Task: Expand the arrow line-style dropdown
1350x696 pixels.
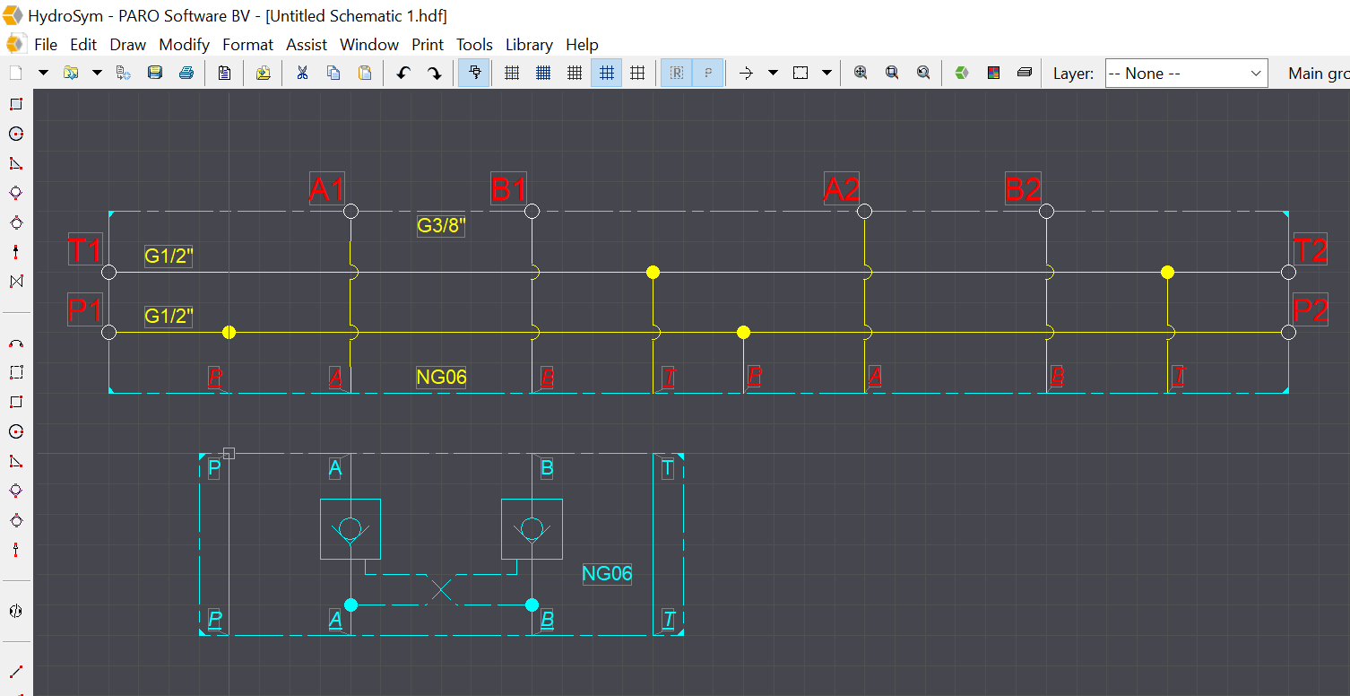Action: (773, 74)
